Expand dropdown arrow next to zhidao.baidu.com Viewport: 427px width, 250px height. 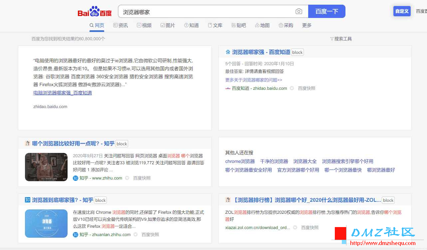292,88
